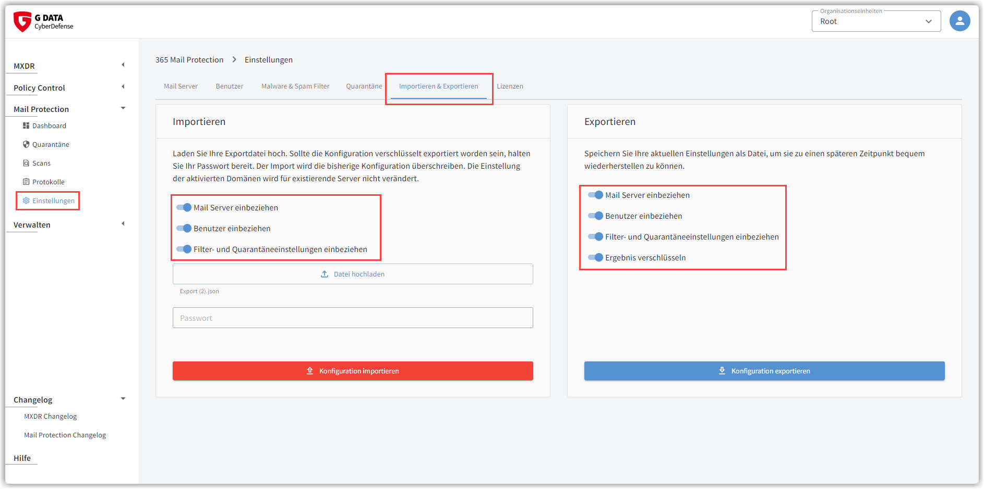Switch to the Lizenzen tab
Screen dimensions: 984x489
pos(510,86)
